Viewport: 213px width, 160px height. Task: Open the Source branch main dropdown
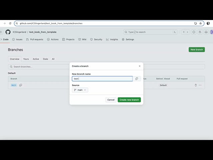tap(80, 90)
